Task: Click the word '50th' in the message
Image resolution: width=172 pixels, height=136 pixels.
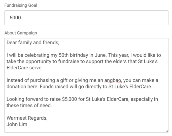Action: 64,55
